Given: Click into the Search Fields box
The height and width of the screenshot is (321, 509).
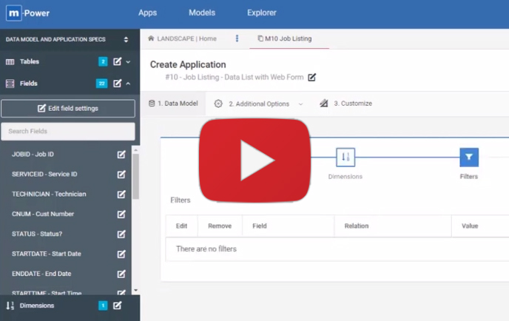Looking at the screenshot, I should click(68, 131).
